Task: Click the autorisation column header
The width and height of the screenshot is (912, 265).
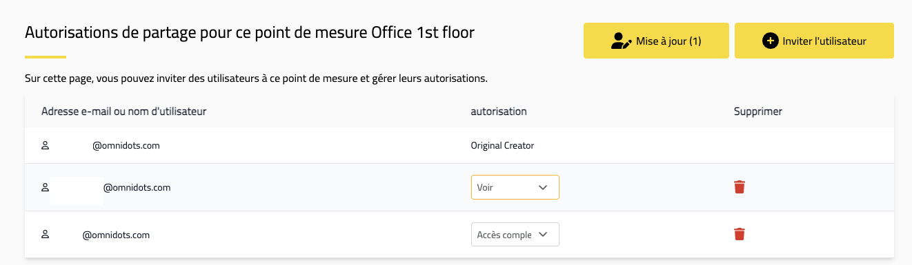Action: (499, 111)
